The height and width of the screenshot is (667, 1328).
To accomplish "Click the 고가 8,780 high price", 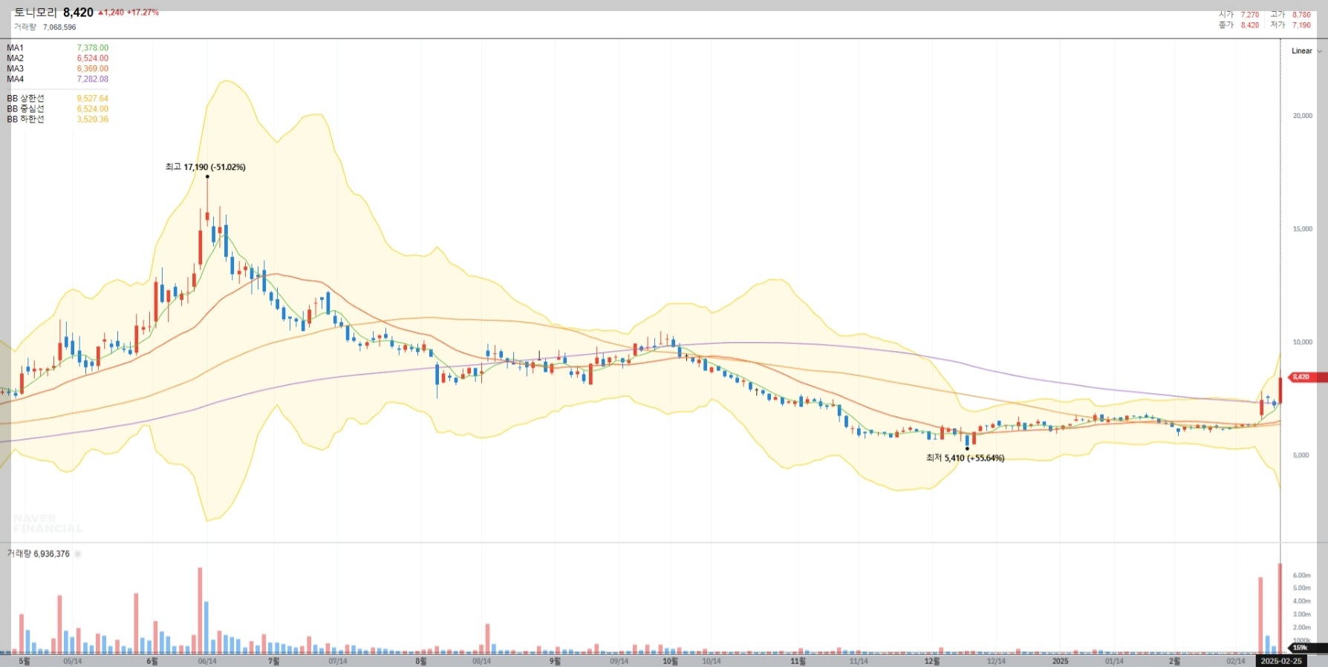I will 1290,15.
